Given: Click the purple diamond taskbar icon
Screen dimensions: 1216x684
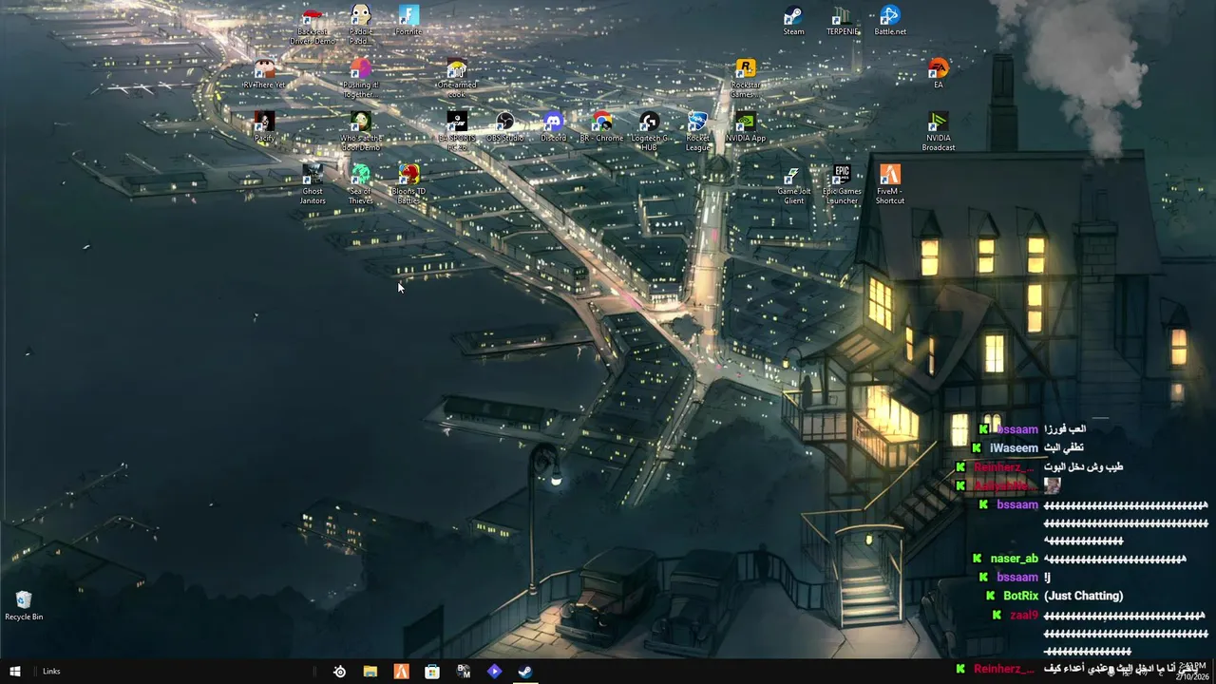Looking at the screenshot, I should 494,672.
